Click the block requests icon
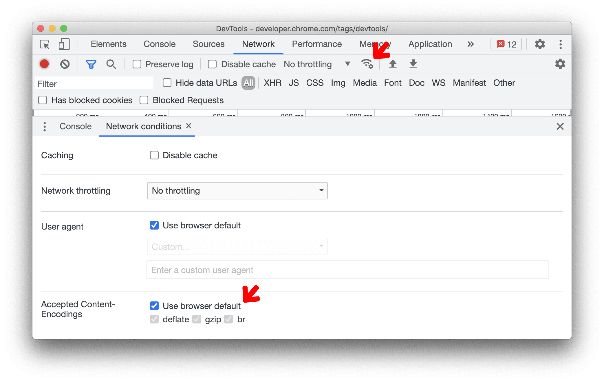The height and width of the screenshot is (382, 604). (65, 64)
